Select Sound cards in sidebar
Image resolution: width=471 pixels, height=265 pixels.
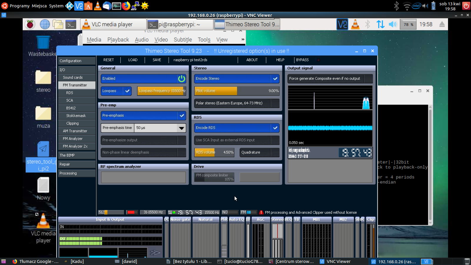pos(77,77)
